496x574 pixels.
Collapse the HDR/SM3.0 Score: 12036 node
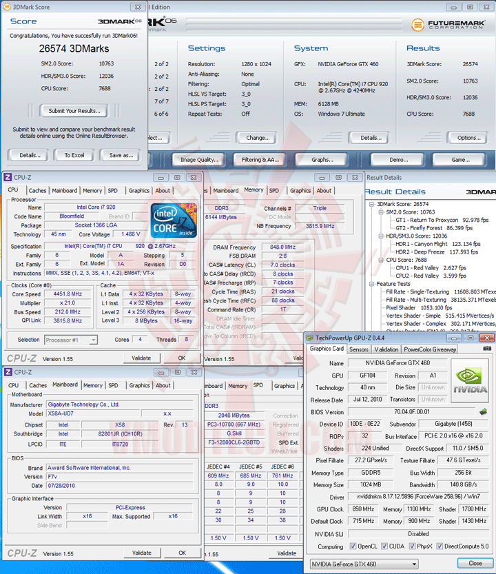click(381, 236)
